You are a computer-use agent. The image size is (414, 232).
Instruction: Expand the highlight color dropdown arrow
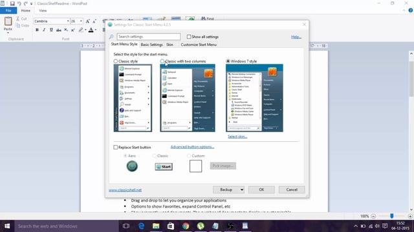pos(85,30)
